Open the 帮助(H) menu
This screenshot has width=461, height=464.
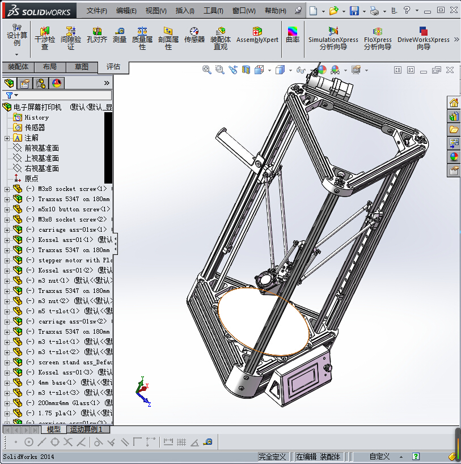[276, 11]
